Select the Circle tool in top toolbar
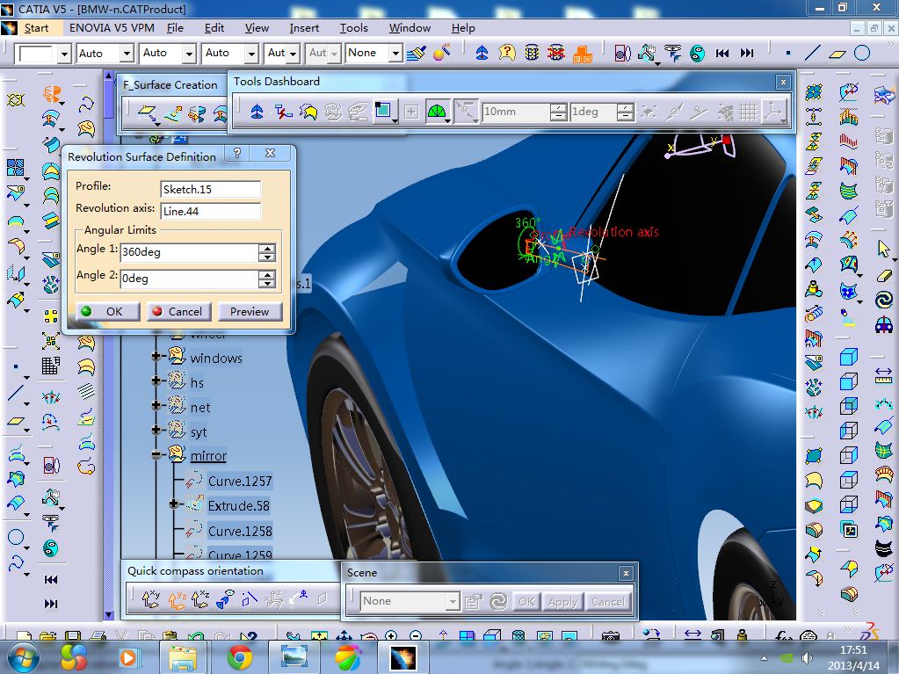 (x=862, y=54)
